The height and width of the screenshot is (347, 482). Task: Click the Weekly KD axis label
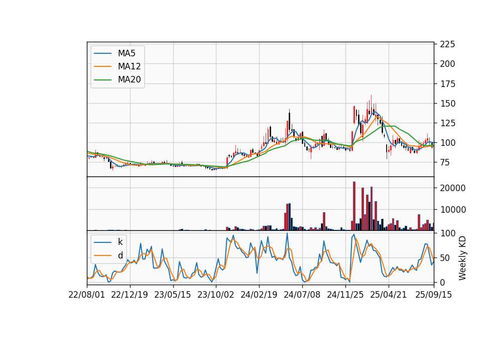coord(462,258)
